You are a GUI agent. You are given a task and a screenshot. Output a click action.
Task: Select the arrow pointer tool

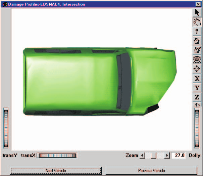197,12
